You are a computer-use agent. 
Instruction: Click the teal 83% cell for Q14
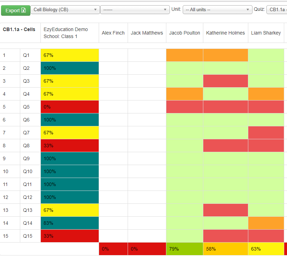pos(70,223)
